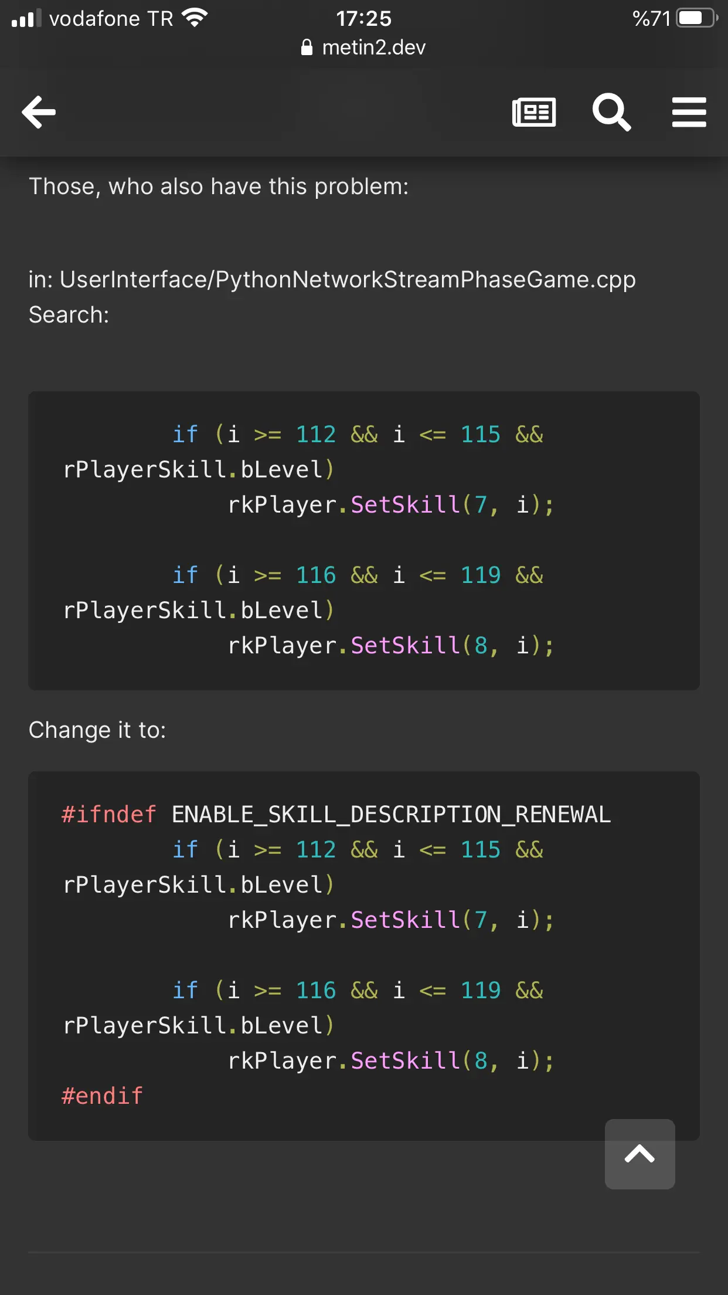Viewport: 728px width, 1295px height.
Task: Tap the Wi-Fi status icon
Action: click(195, 18)
